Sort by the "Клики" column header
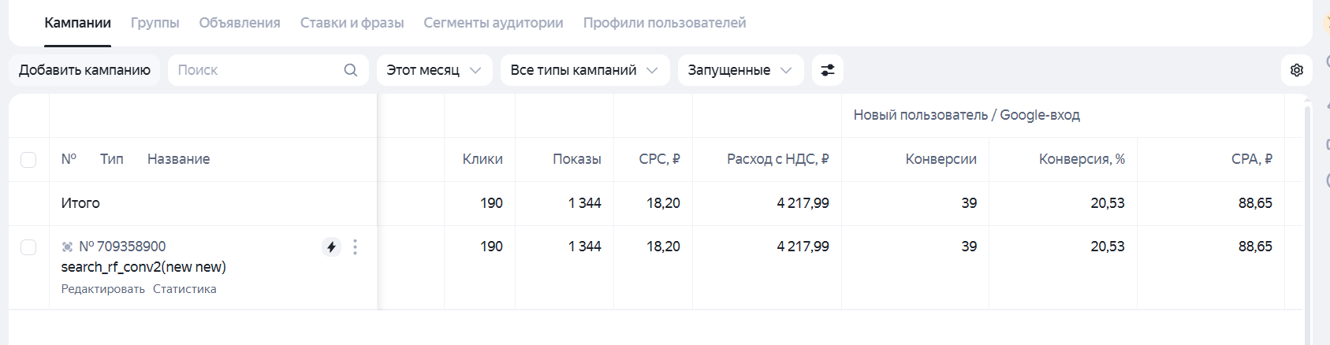 [482, 159]
